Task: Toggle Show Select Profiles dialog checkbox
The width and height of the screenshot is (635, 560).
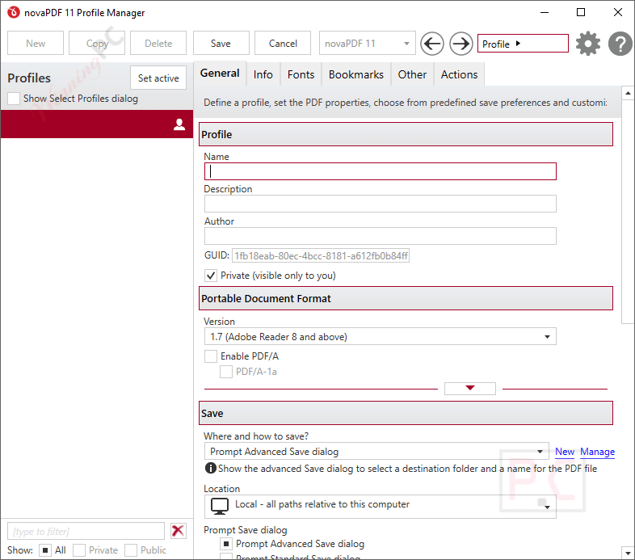Action: (x=14, y=99)
